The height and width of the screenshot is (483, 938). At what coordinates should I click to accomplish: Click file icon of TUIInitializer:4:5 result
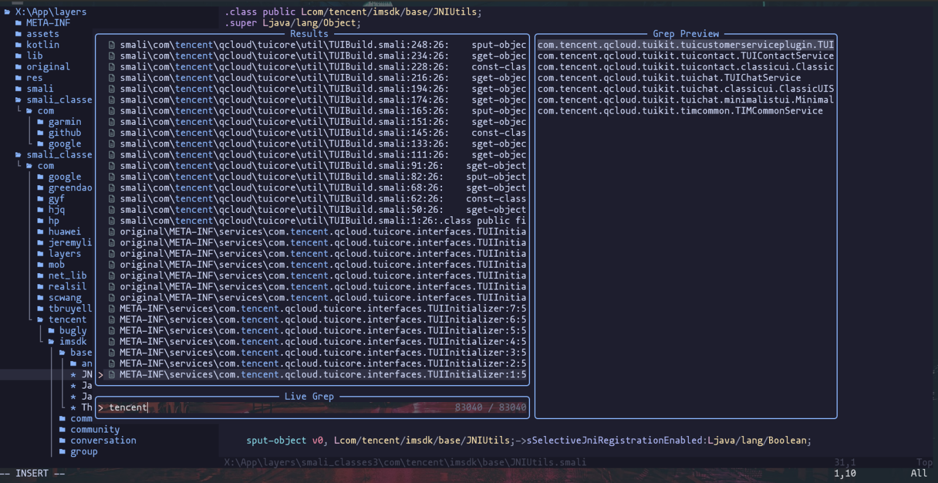tap(111, 342)
